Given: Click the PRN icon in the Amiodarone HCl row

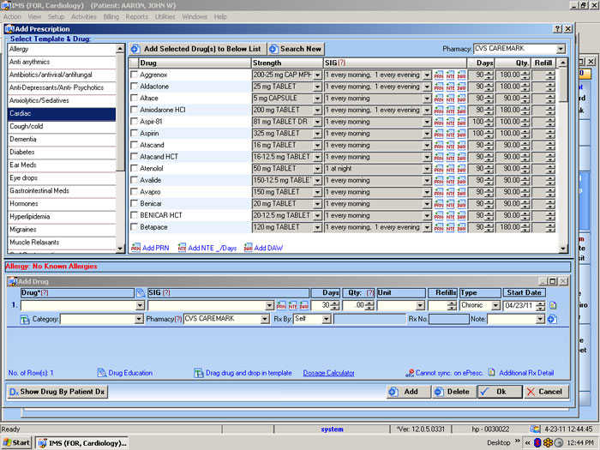Looking at the screenshot, I should pyautogui.click(x=439, y=111).
